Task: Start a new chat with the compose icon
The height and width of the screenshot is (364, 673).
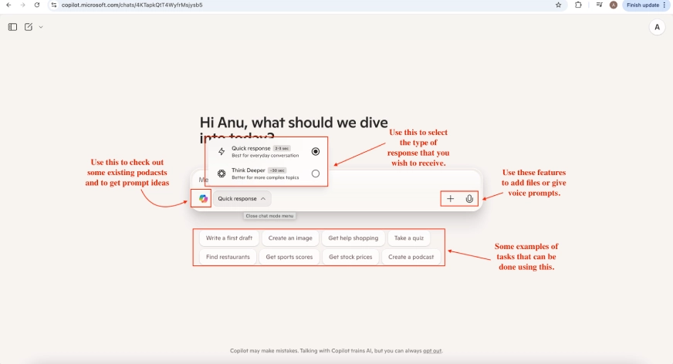Action: pos(29,27)
